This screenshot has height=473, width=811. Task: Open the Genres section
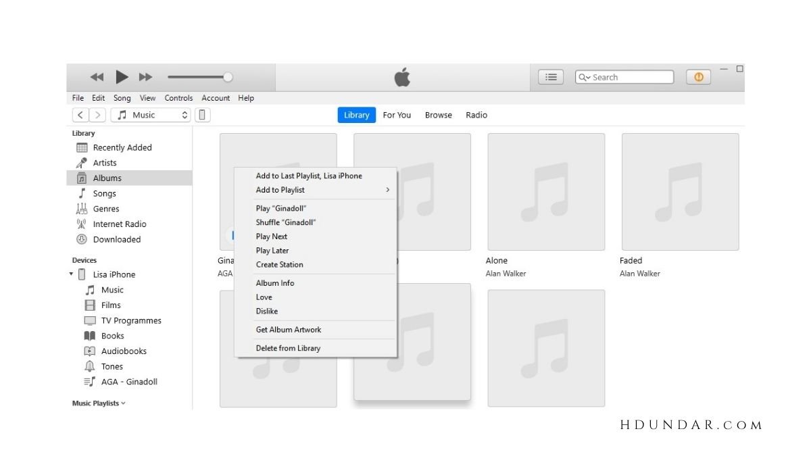pyautogui.click(x=105, y=209)
